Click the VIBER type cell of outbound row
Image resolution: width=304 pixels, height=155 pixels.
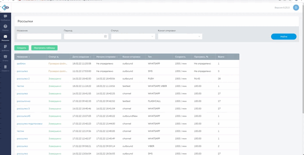[151, 146]
